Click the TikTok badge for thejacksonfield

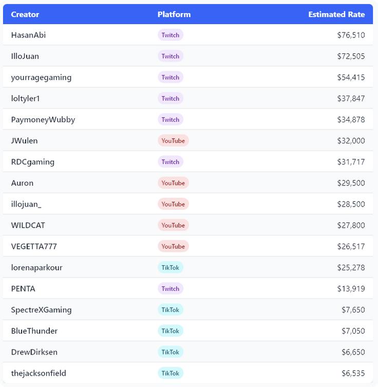point(171,374)
